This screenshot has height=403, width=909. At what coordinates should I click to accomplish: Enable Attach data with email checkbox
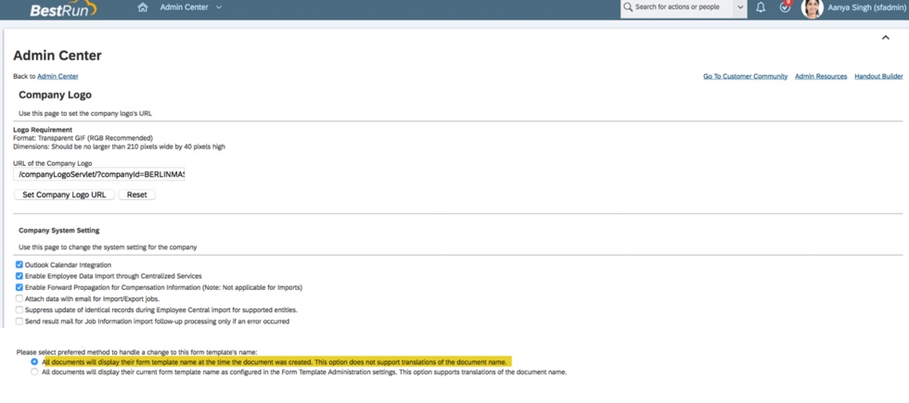click(x=19, y=299)
